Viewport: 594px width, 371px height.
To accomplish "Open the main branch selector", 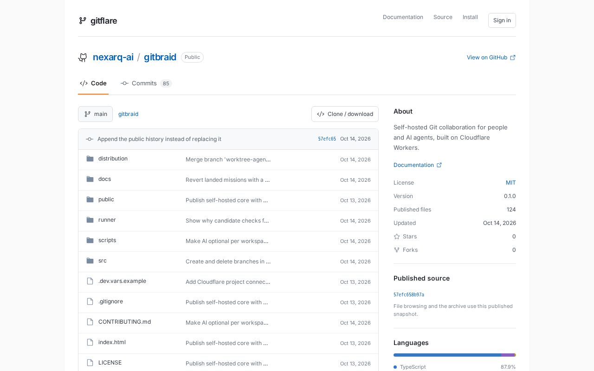I will pos(95,114).
